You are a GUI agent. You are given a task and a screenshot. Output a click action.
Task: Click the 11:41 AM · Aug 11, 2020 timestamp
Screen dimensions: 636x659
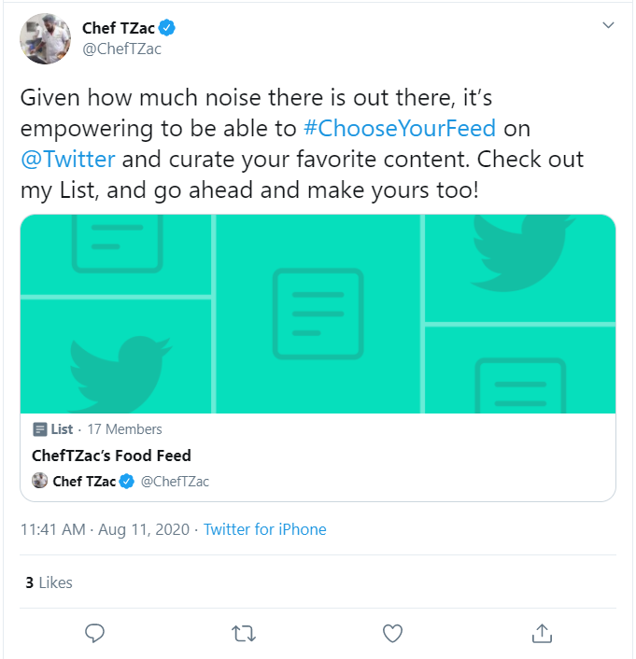pos(105,529)
